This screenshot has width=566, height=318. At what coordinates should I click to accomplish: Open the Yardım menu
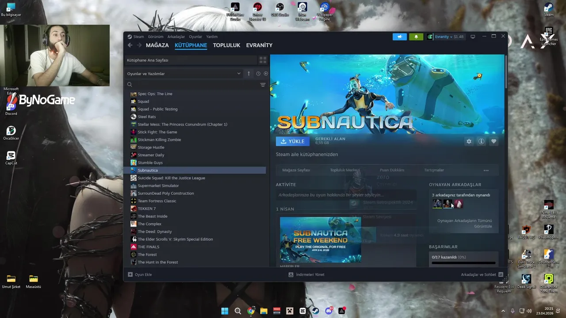coord(212,37)
